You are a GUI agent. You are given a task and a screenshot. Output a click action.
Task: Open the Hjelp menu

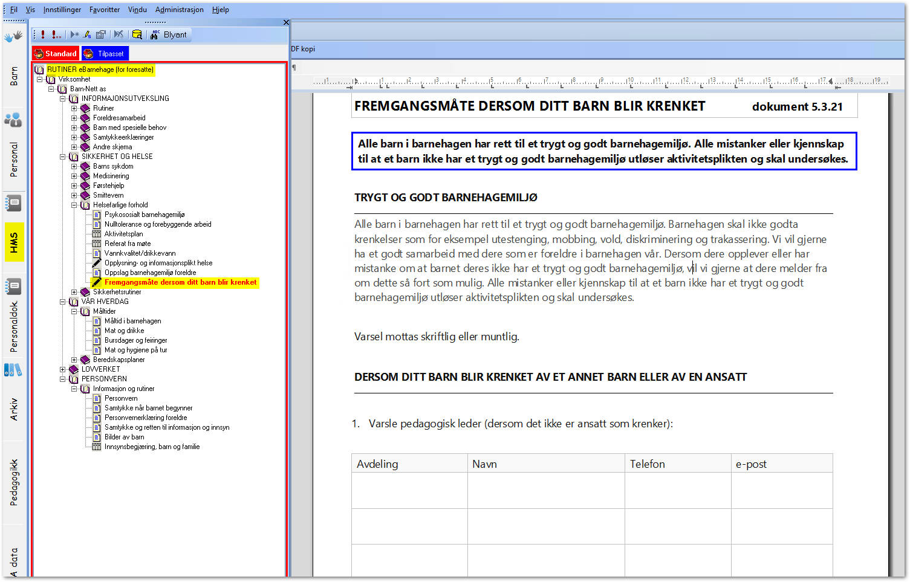click(221, 10)
